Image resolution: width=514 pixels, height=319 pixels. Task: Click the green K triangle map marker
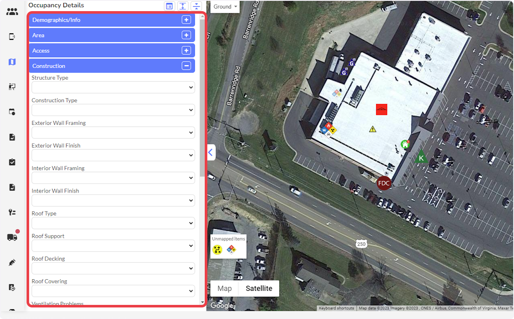pyautogui.click(x=421, y=157)
